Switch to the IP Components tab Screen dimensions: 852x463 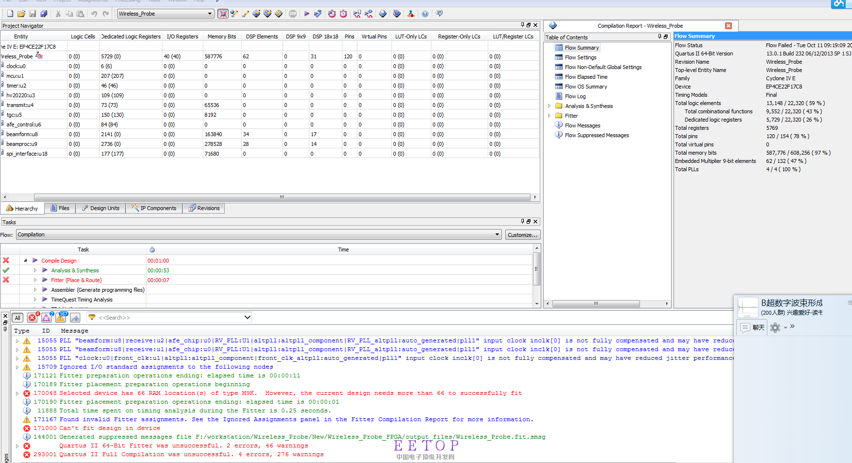coord(154,208)
